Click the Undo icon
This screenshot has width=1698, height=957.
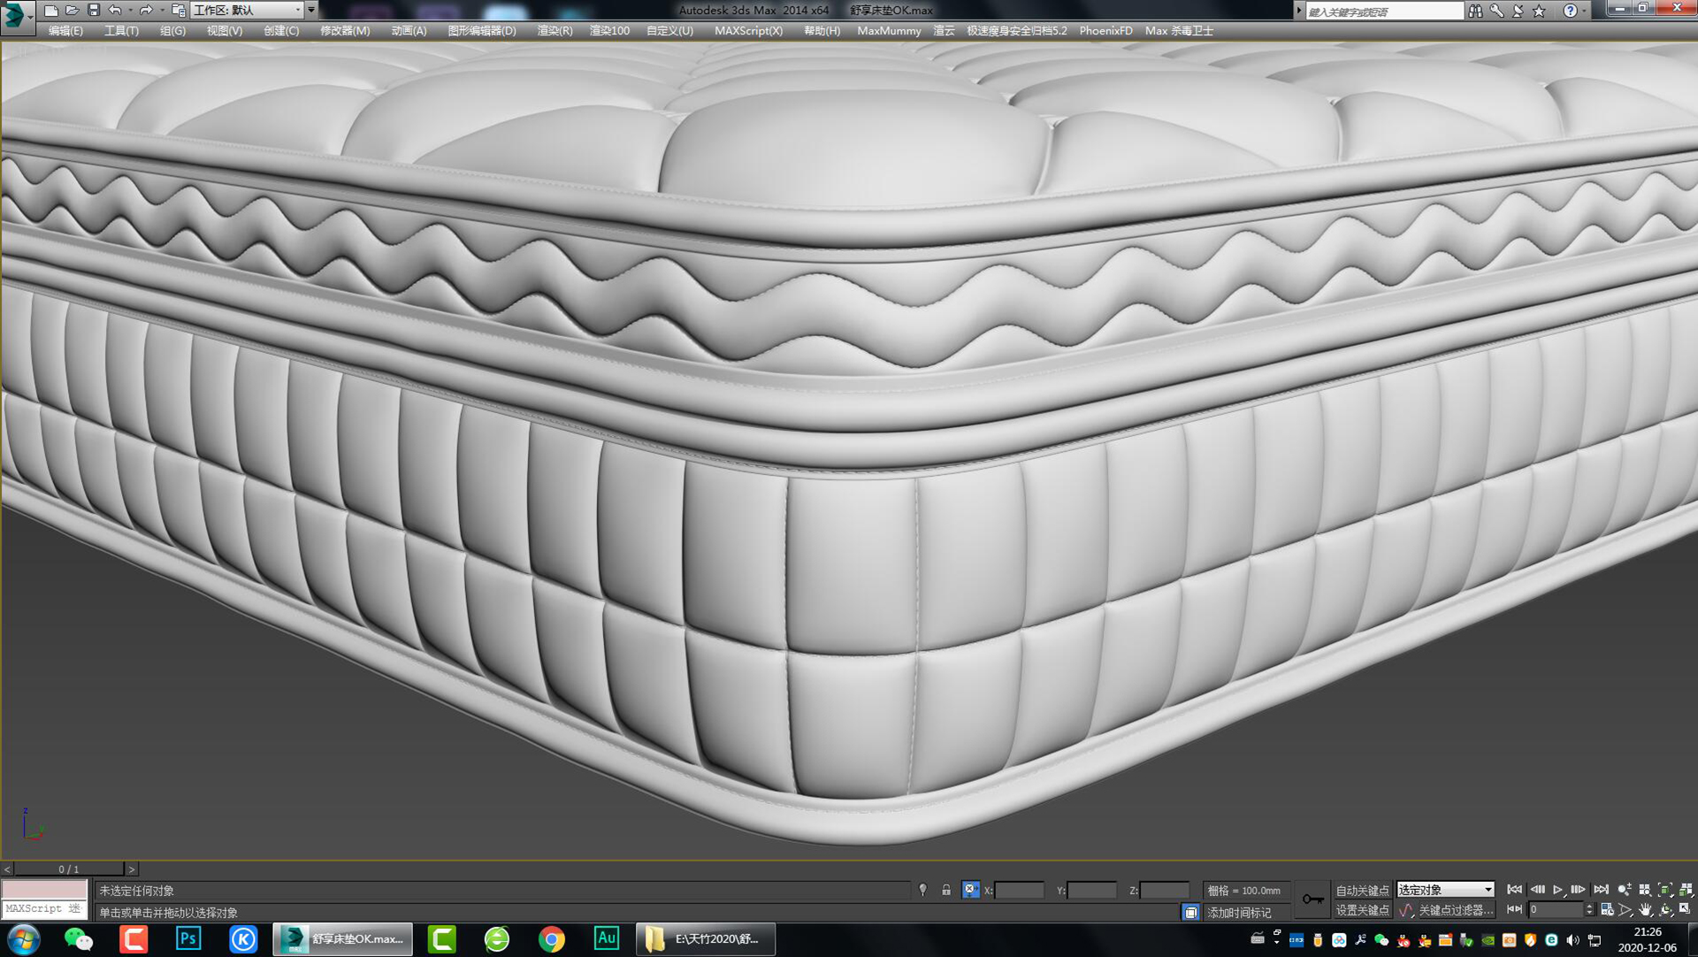[x=114, y=10]
